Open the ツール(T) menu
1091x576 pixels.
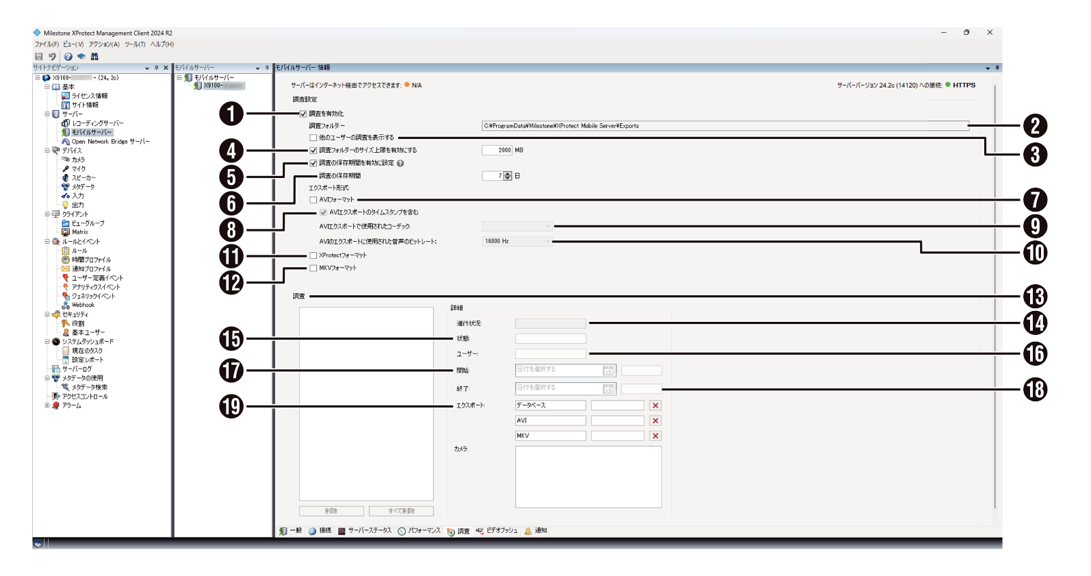135,45
